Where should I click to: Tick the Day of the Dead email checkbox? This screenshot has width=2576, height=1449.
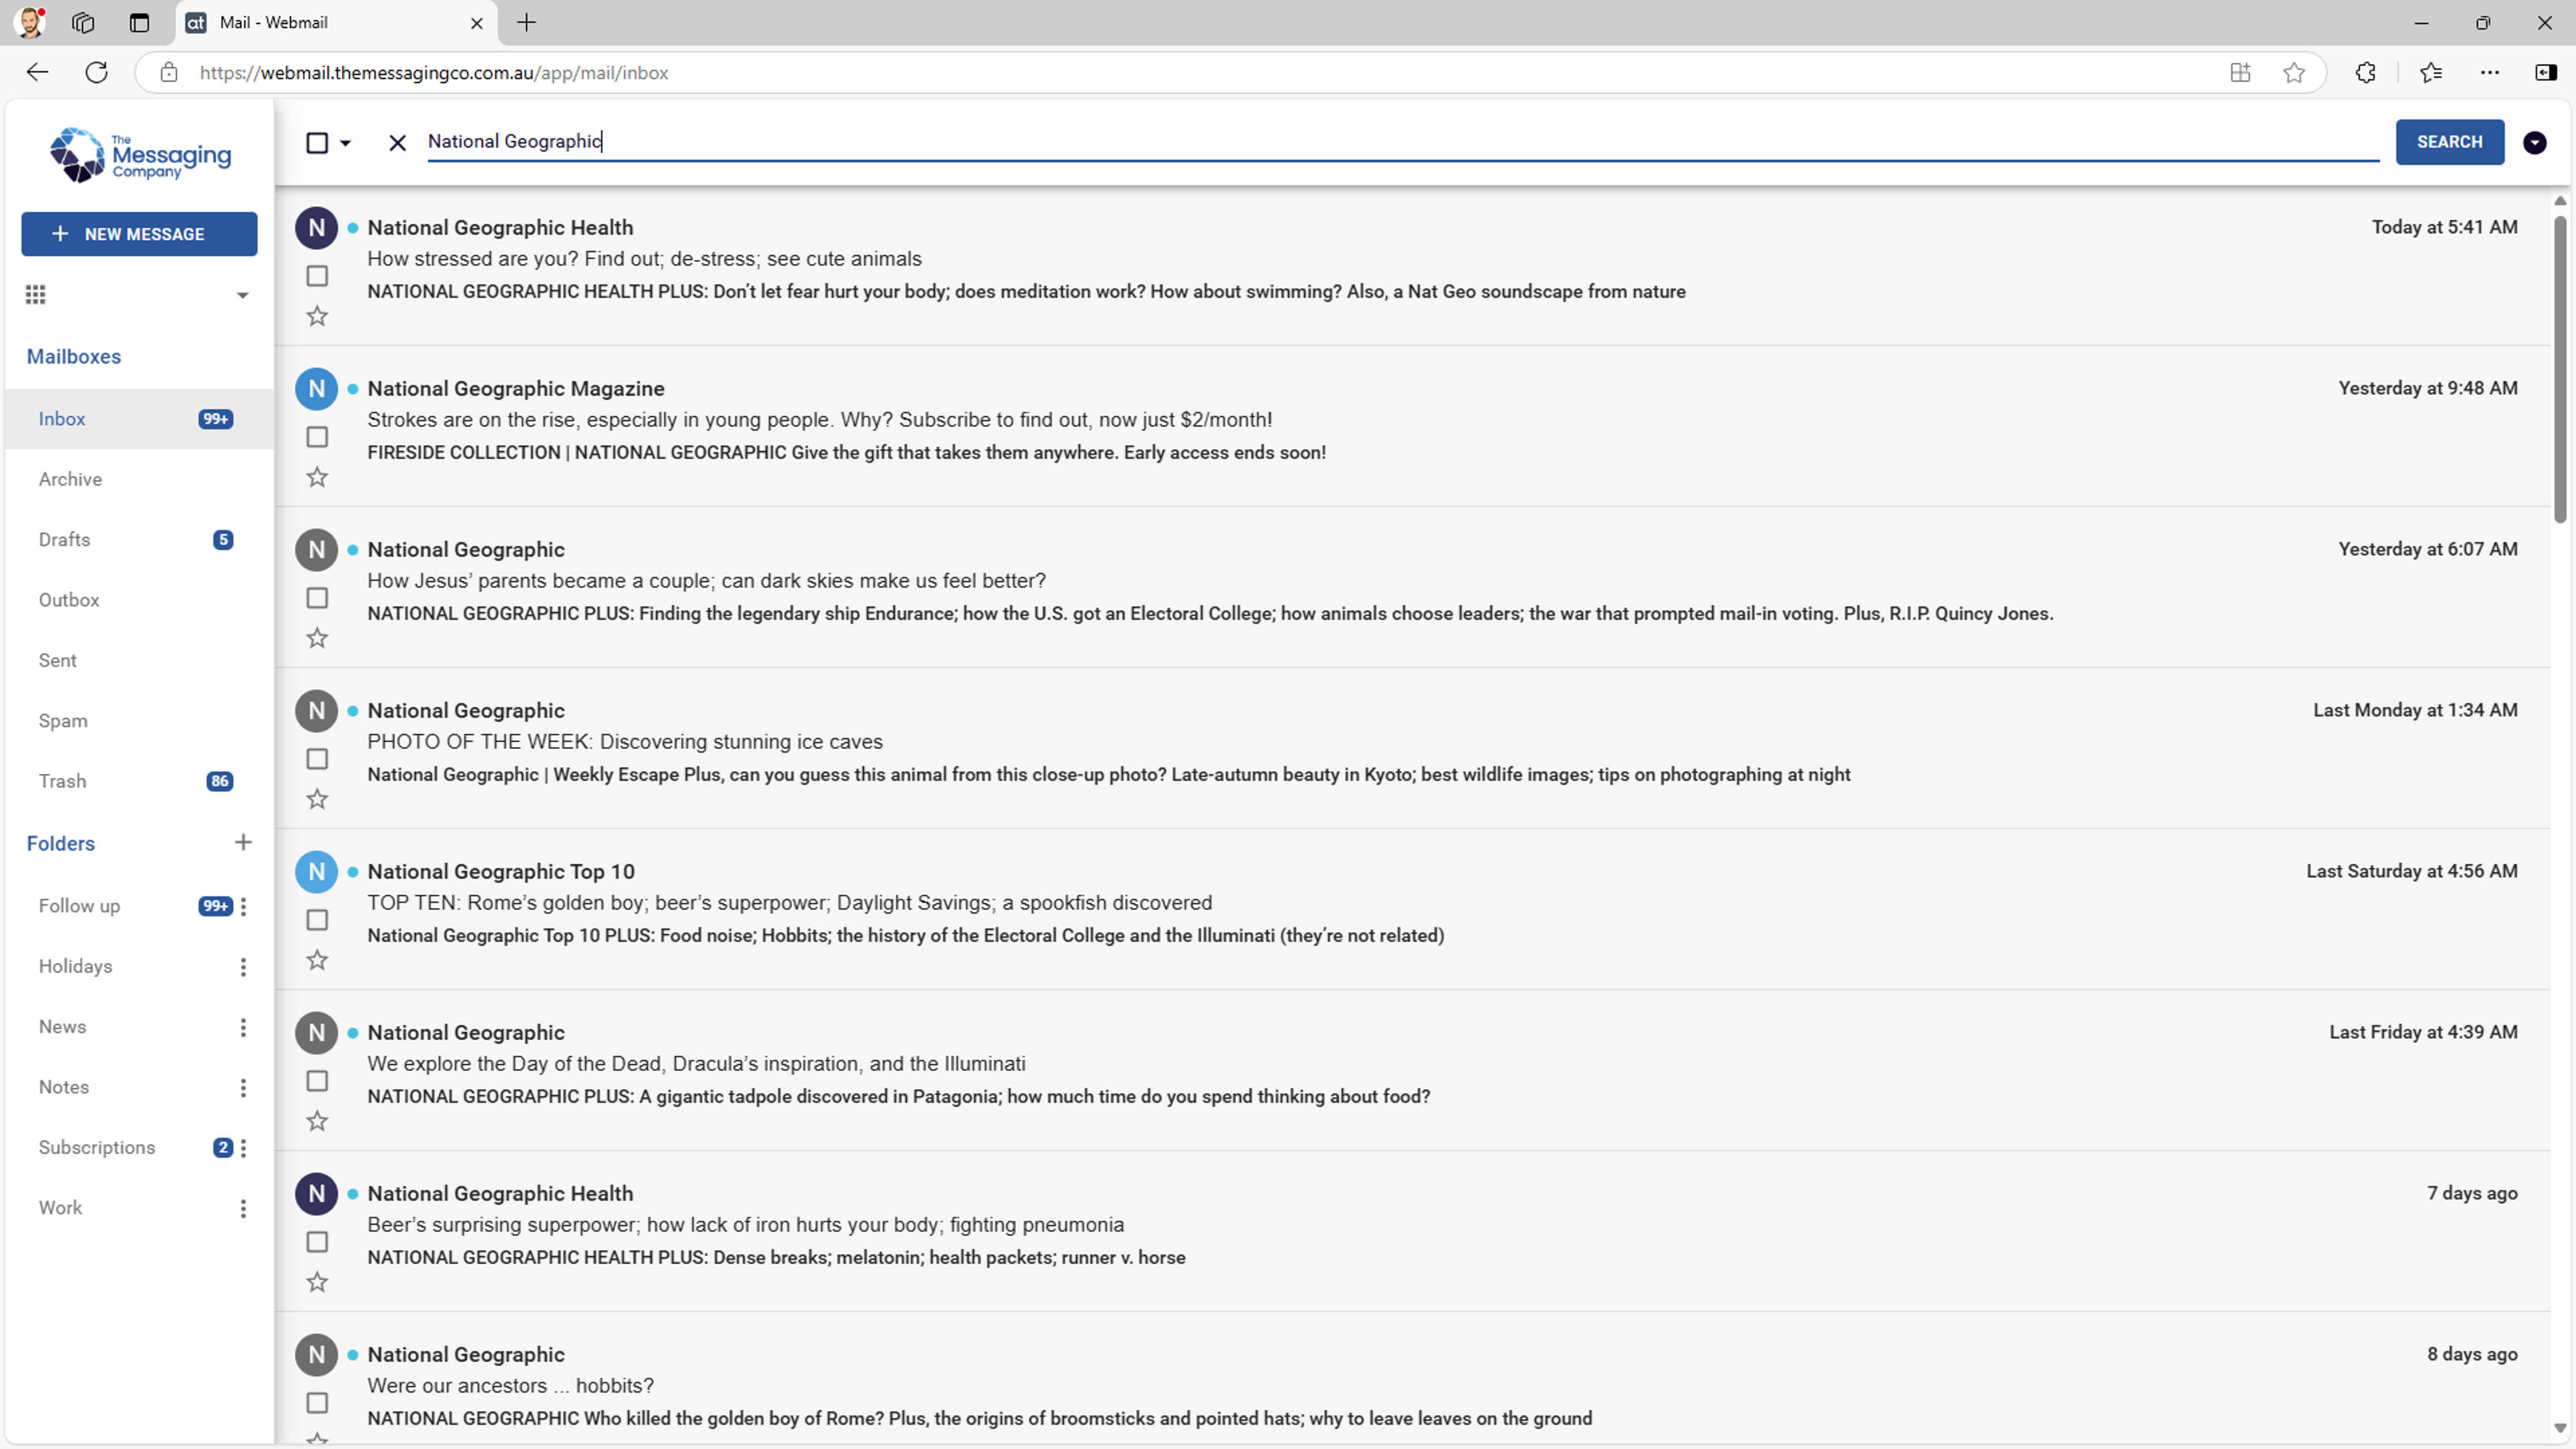317,1081
